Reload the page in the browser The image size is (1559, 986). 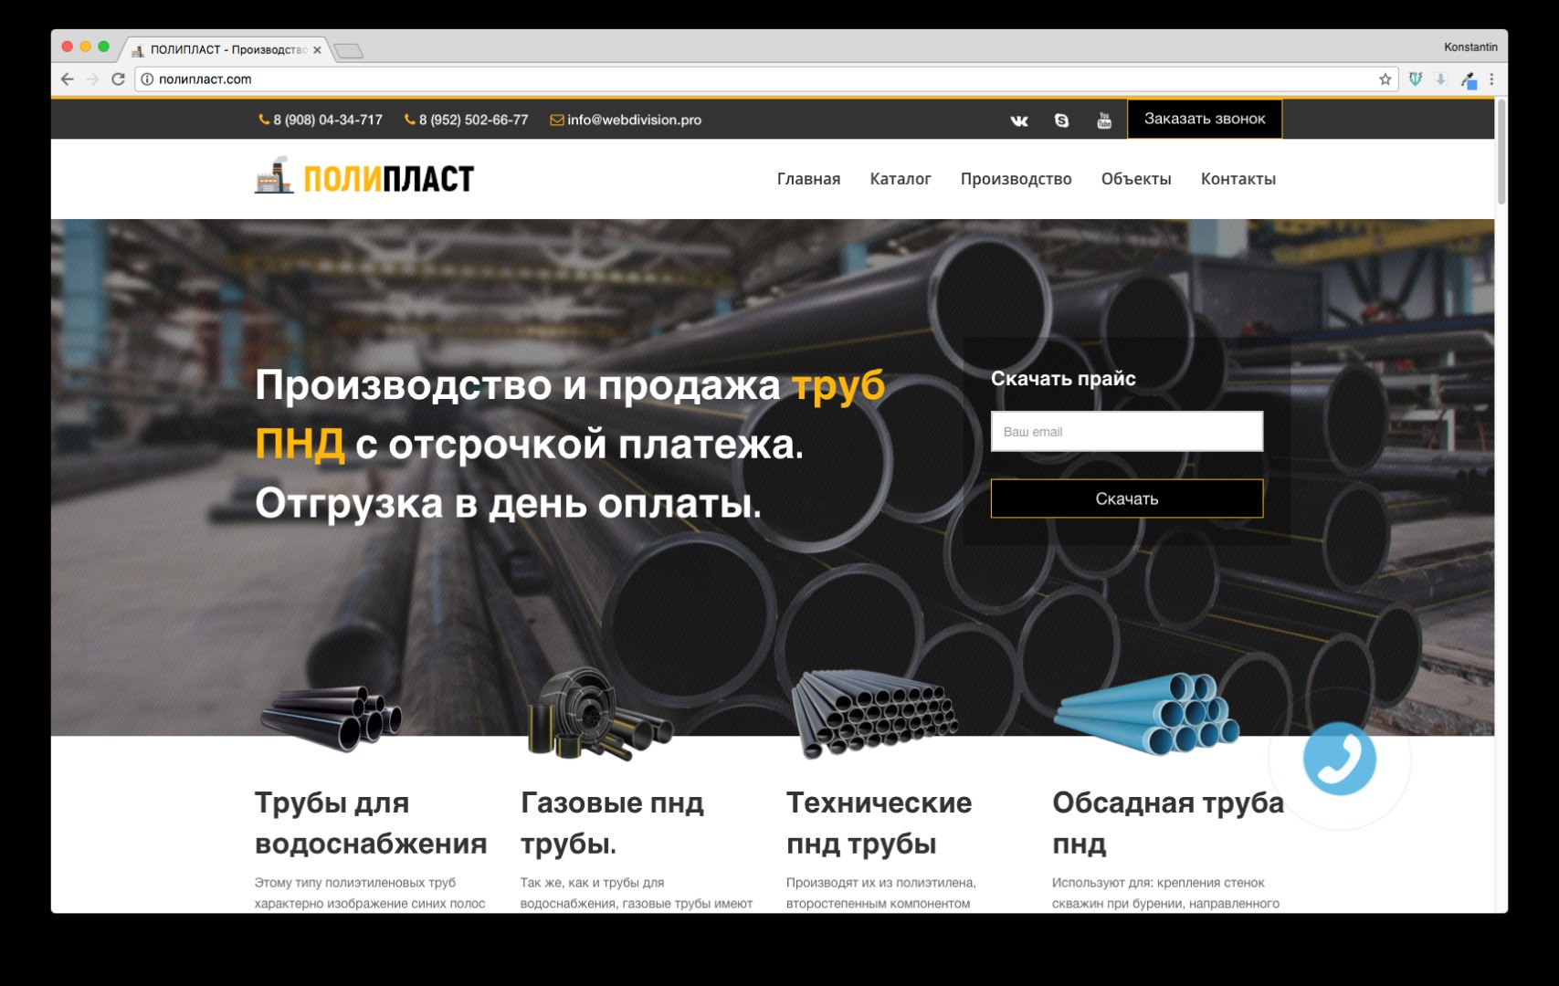pos(118,79)
